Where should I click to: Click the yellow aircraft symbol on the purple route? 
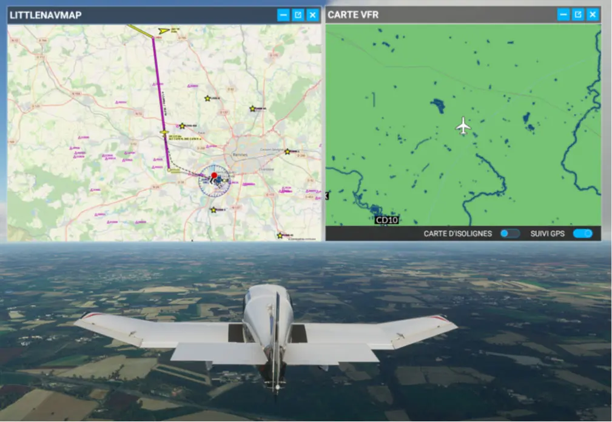tap(164, 133)
